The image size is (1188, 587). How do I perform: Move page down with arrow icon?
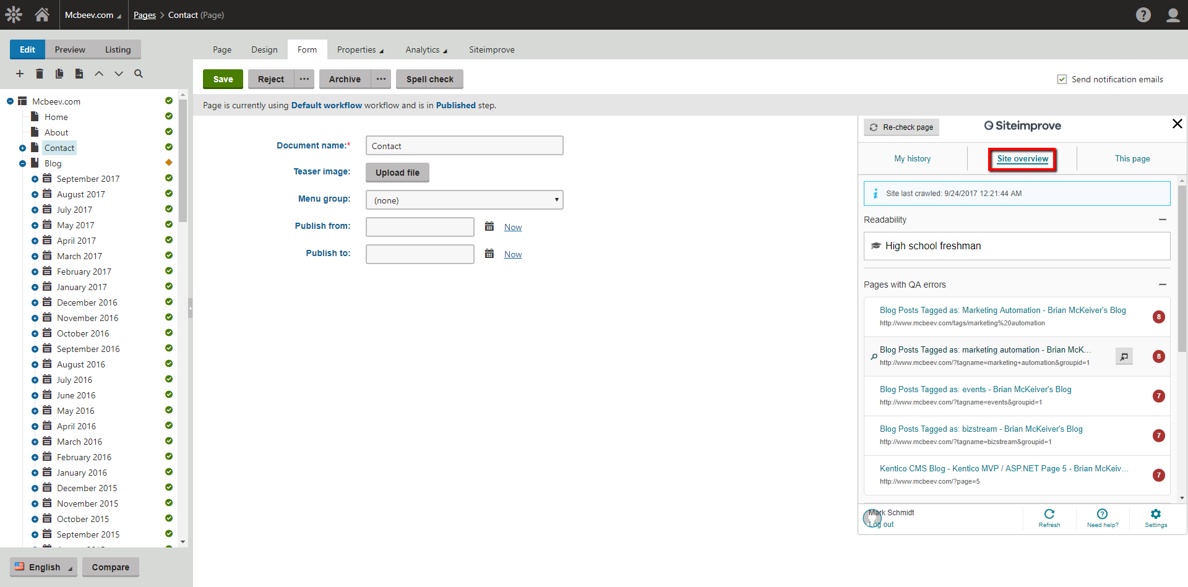[x=119, y=74]
